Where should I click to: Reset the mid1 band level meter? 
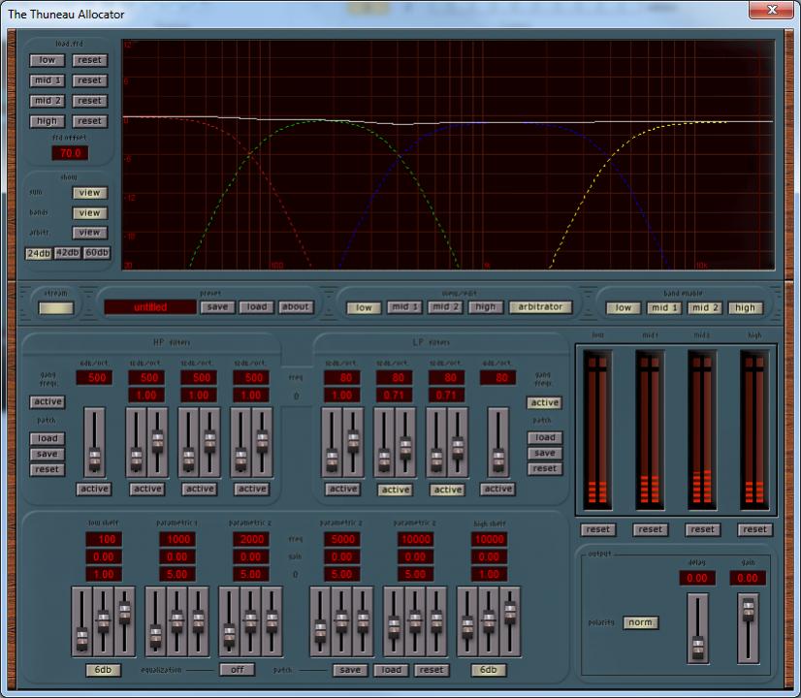click(651, 530)
